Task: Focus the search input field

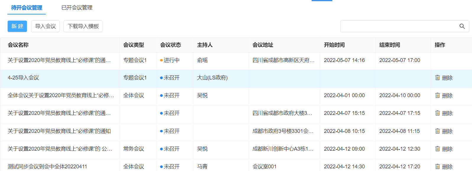Action: [399, 26]
